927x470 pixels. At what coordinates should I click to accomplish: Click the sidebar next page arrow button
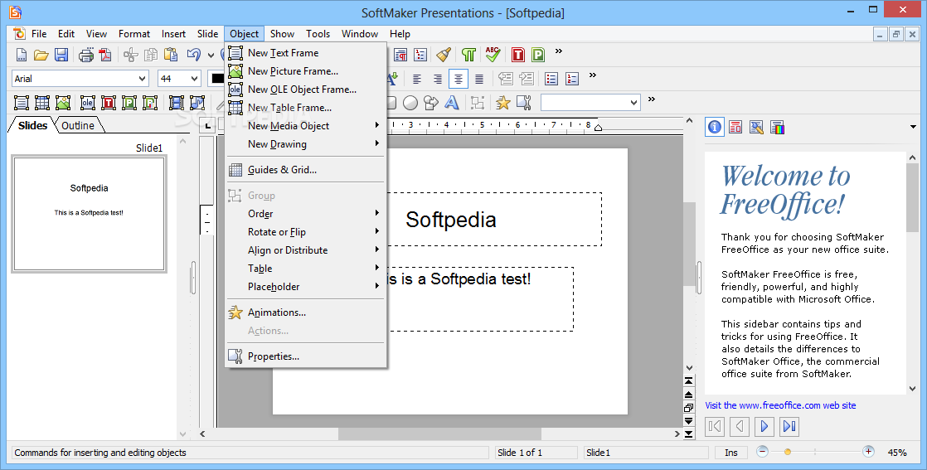pos(764,426)
